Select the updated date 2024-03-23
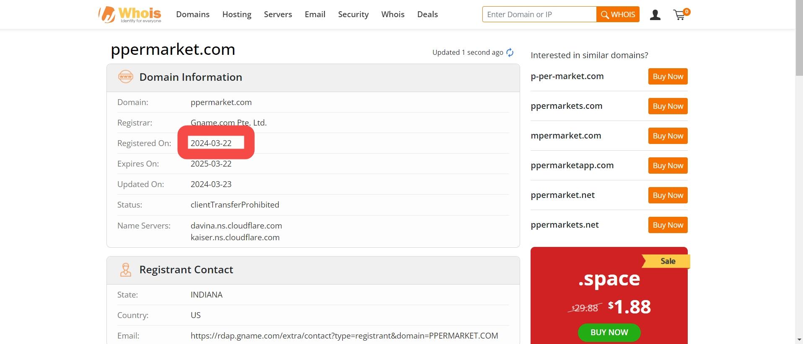Viewport: 803px width, 344px height. tap(211, 184)
